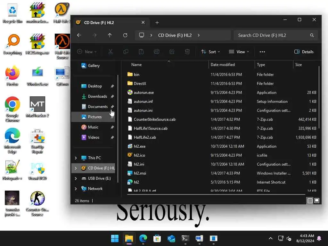
Task: Open Notepad++ desktop shortcut
Action: (x=12, y=170)
